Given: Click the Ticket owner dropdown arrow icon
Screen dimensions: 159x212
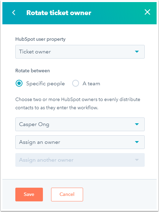Looking at the screenshot, I should (137, 52).
